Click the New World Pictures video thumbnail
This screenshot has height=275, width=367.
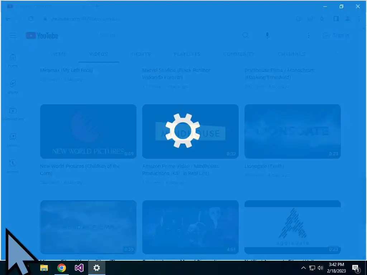click(88, 131)
